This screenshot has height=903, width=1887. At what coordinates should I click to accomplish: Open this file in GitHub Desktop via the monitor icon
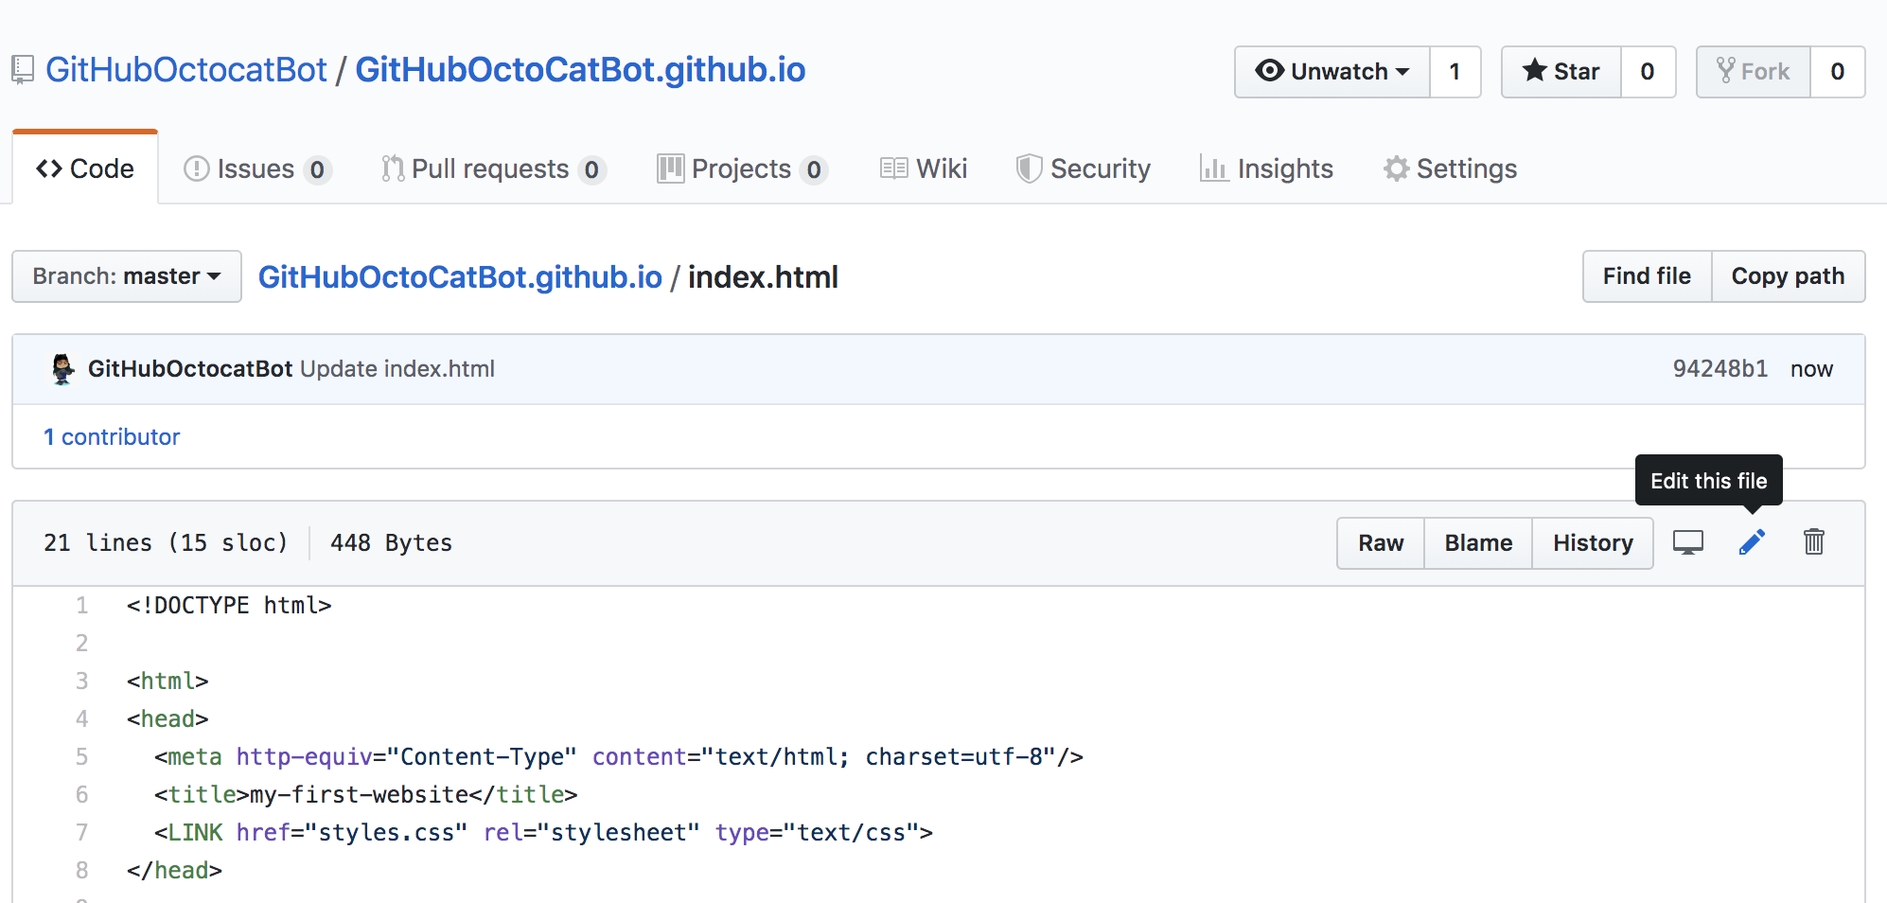pos(1687,542)
